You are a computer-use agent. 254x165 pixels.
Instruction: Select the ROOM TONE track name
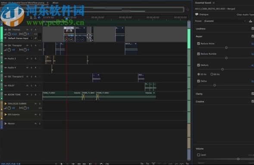tap(14, 95)
